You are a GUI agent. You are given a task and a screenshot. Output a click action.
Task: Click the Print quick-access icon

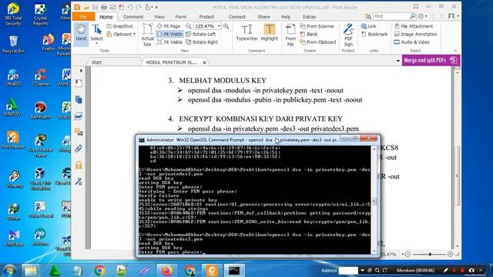point(104,7)
